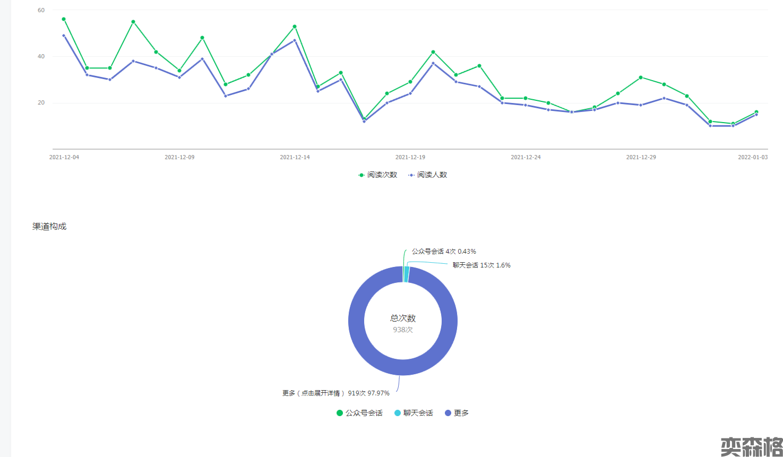This screenshot has height=457, width=783.
Task: Select the small cyan 聊天会话 donut slice
Action: (407, 274)
